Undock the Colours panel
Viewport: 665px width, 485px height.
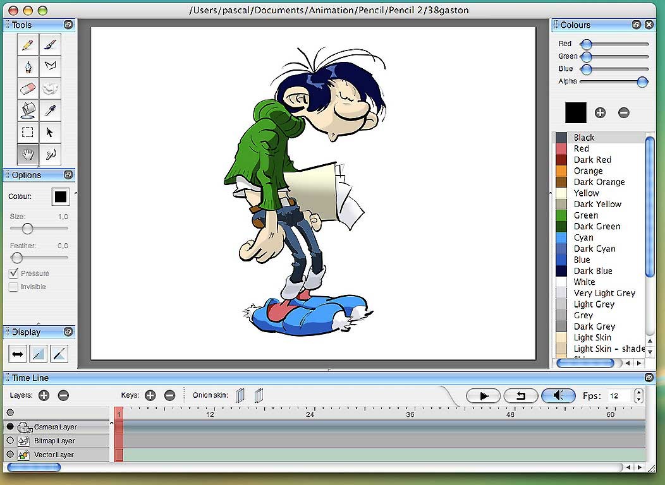coord(636,25)
